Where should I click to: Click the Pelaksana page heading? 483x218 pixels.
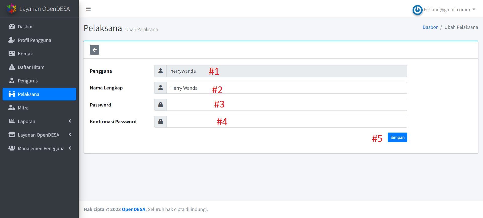pos(103,28)
